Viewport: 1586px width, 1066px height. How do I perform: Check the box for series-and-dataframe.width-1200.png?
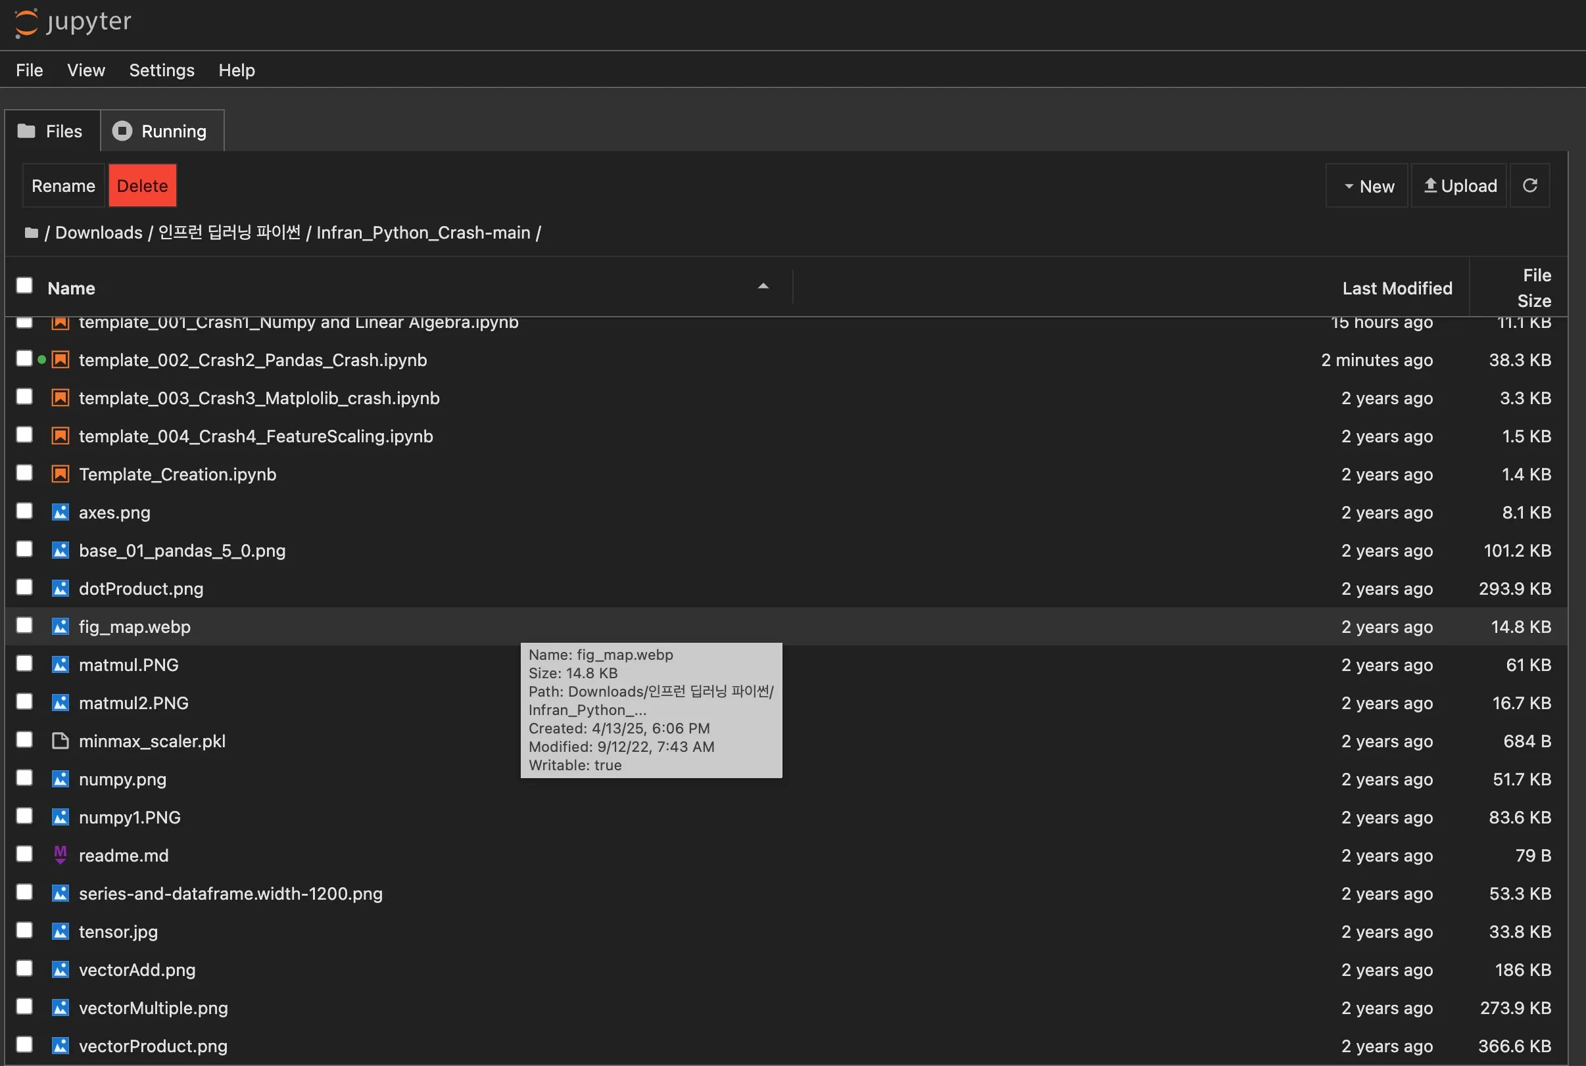pyautogui.click(x=24, y=891)
